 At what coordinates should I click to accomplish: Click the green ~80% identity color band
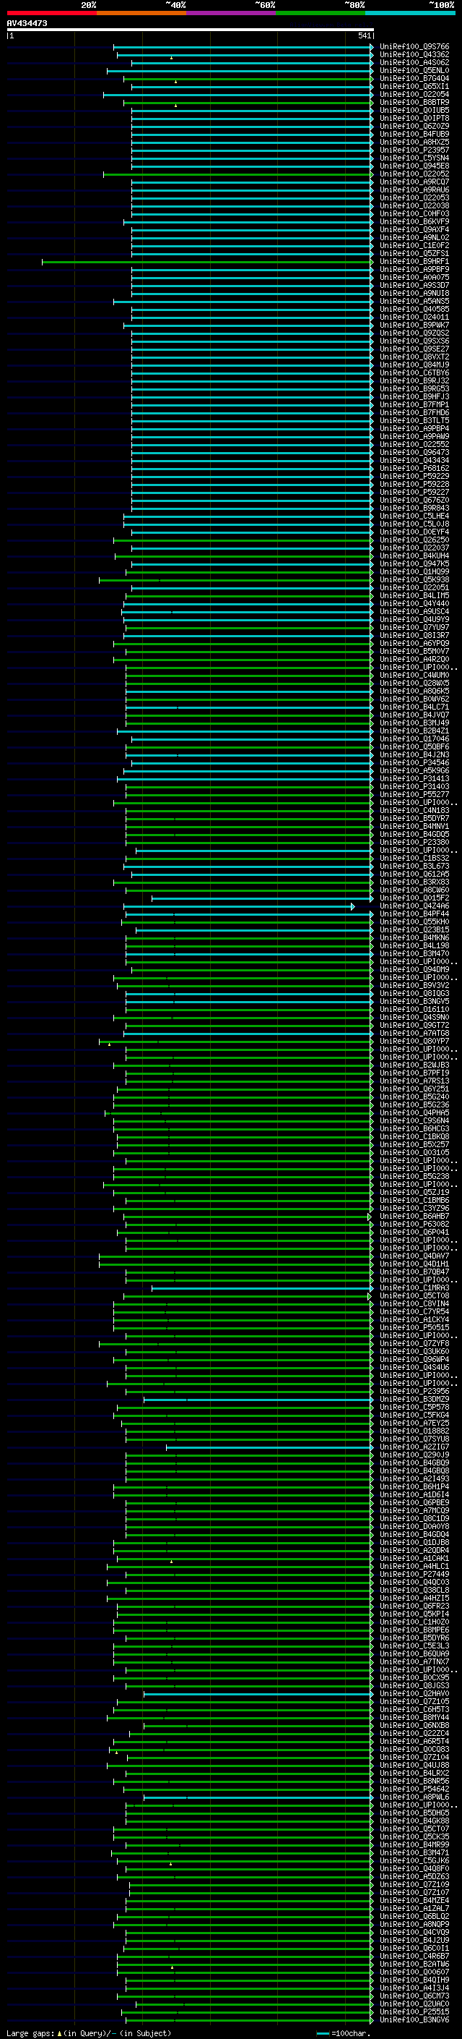click(x=321, y=13)
